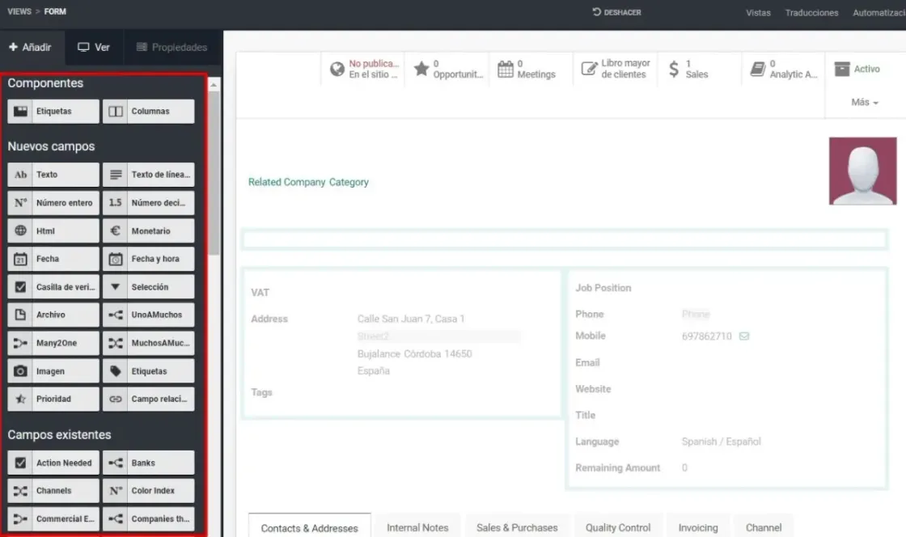Switch to Invoicing tab
This screenshot has width=906, height=537.
pos(698,527)
